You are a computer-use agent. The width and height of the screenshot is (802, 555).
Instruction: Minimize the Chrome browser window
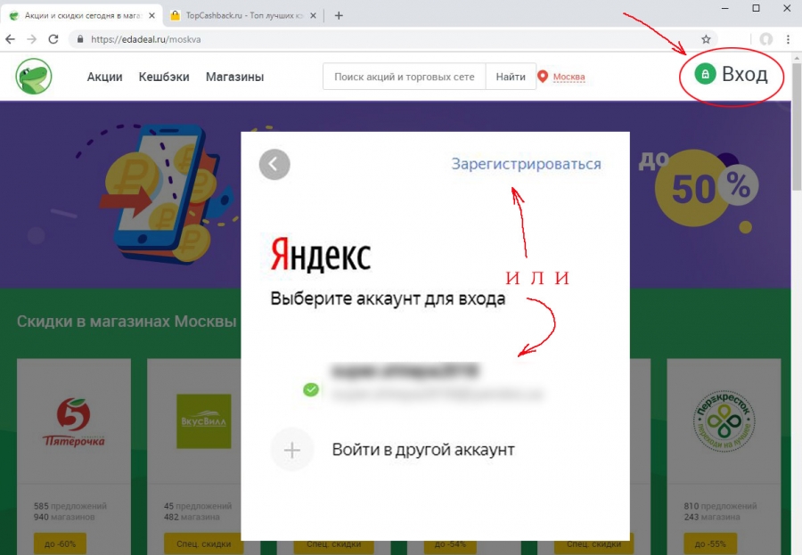point(725,8)
